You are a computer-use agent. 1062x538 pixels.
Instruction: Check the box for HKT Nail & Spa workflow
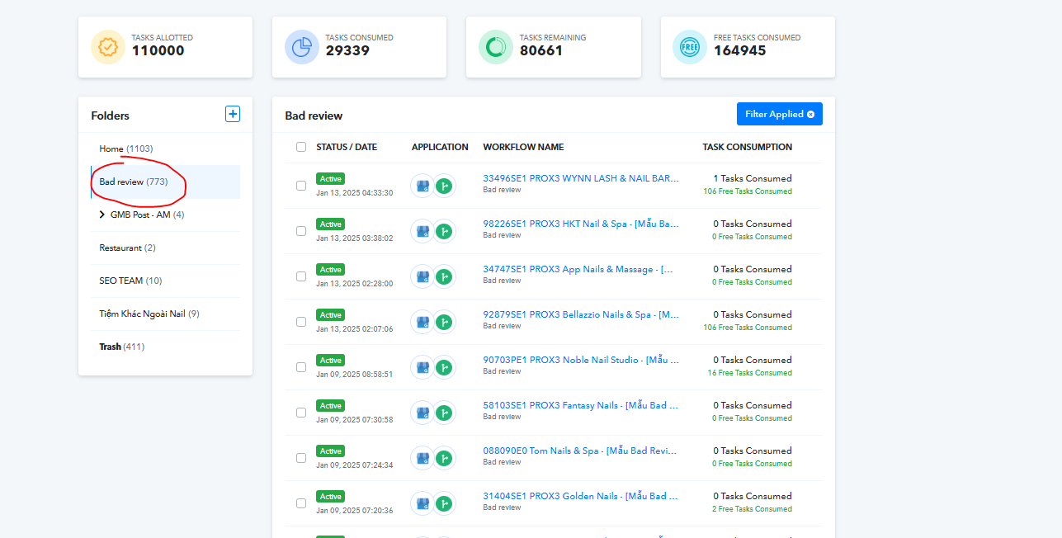301,231
